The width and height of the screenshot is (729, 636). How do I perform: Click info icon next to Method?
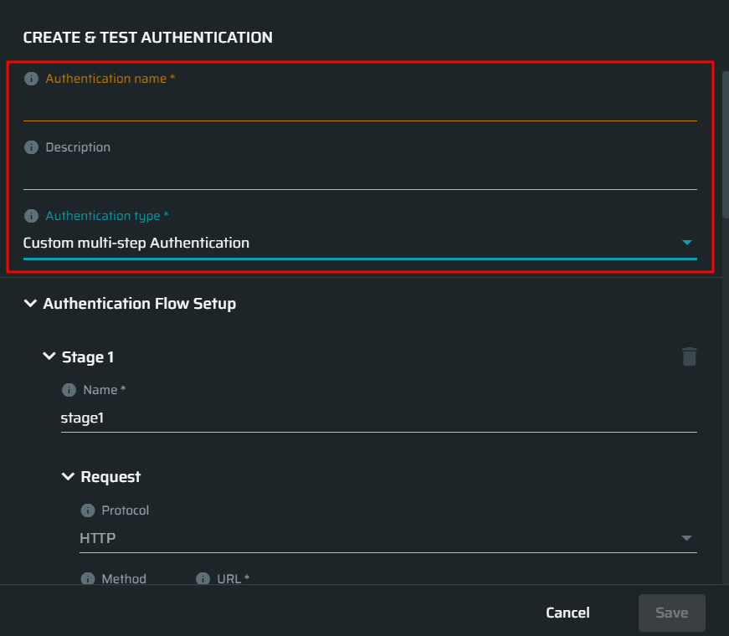tap(88, 579)
